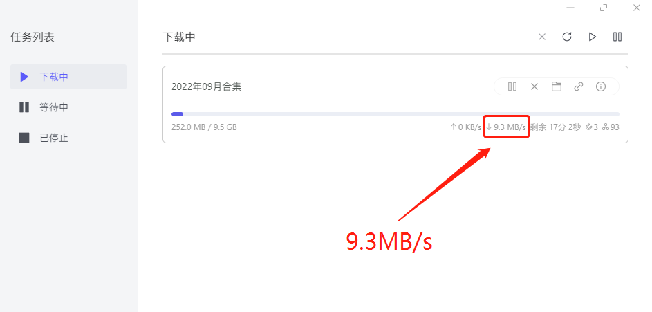Click the stop square icon beside 已停止
The width and height of the screenshot is (652, 312).
click(x=24, y=138)
